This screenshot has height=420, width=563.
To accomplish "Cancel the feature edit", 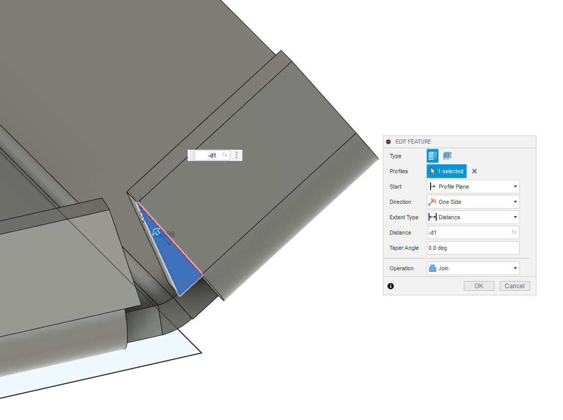I will coord(514,286).
